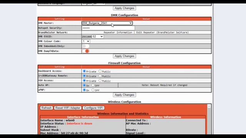Click the Wireless Configuration panel scrollbar
Screen dimensions: 246x138
(x=209, y=119)
